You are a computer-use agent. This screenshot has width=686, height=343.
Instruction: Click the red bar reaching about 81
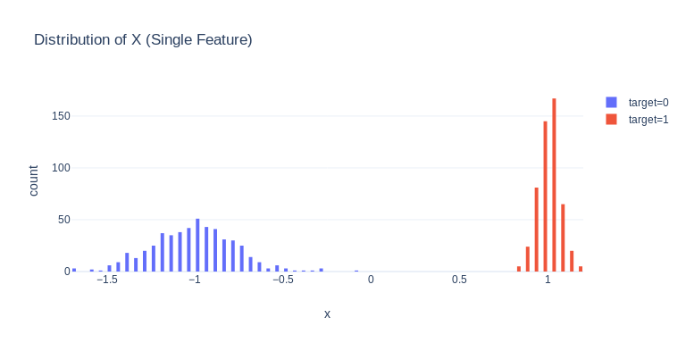(536, 230)
